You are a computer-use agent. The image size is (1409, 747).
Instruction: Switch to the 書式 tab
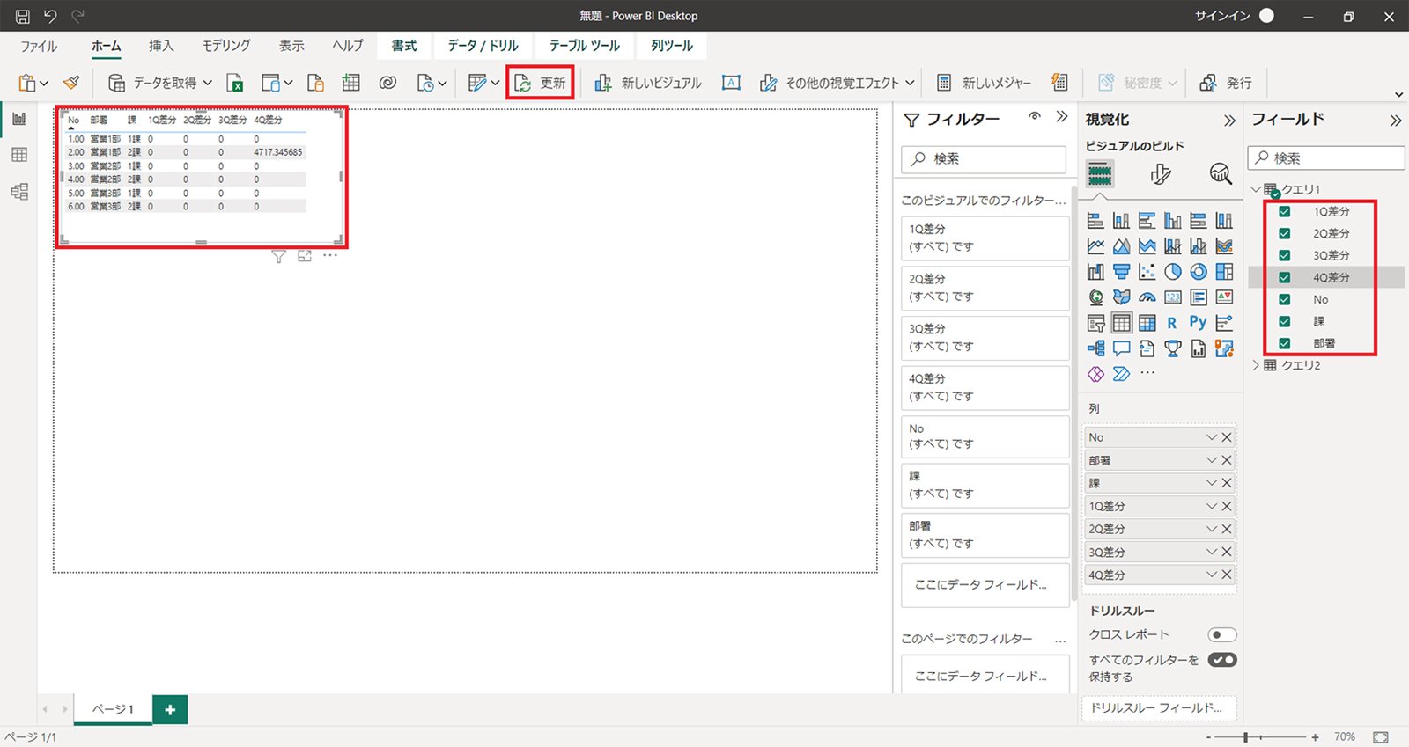pos(404,46)
